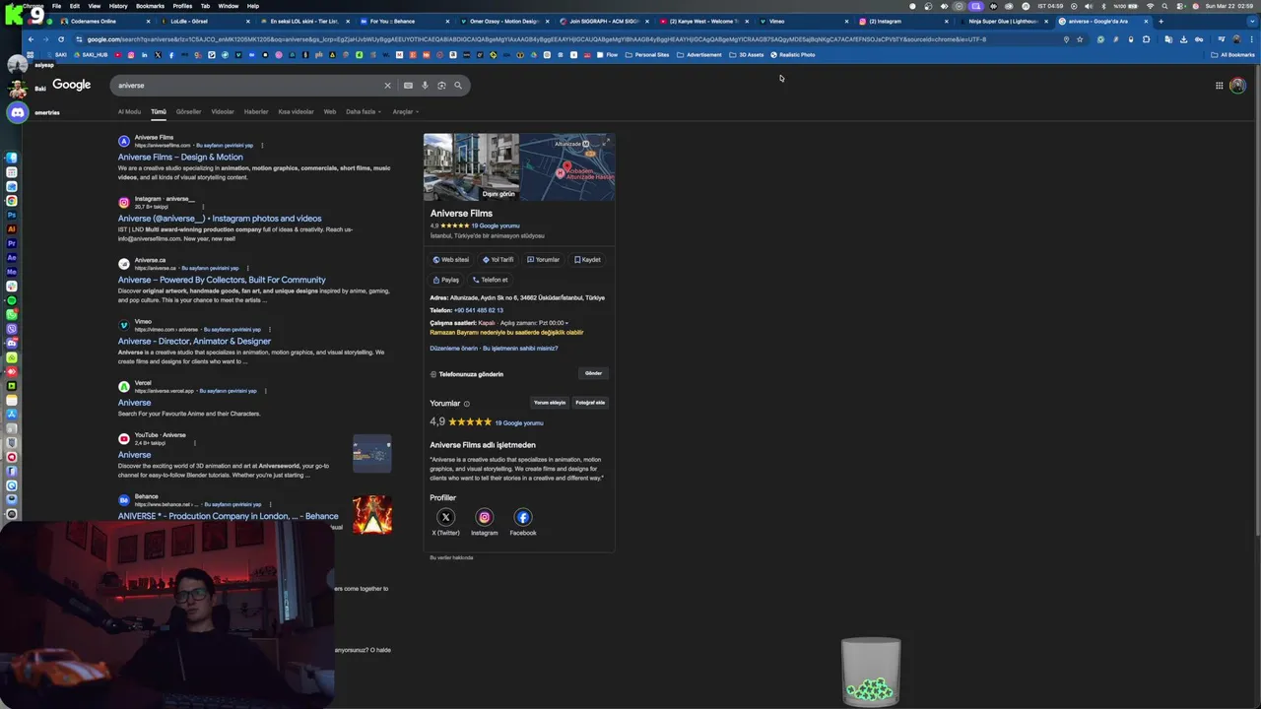The height and width of the screenshot is (709, 1261).
Task: Open the YouTube bookmark icon in bookmarks bar
Action: coord(117,55)
